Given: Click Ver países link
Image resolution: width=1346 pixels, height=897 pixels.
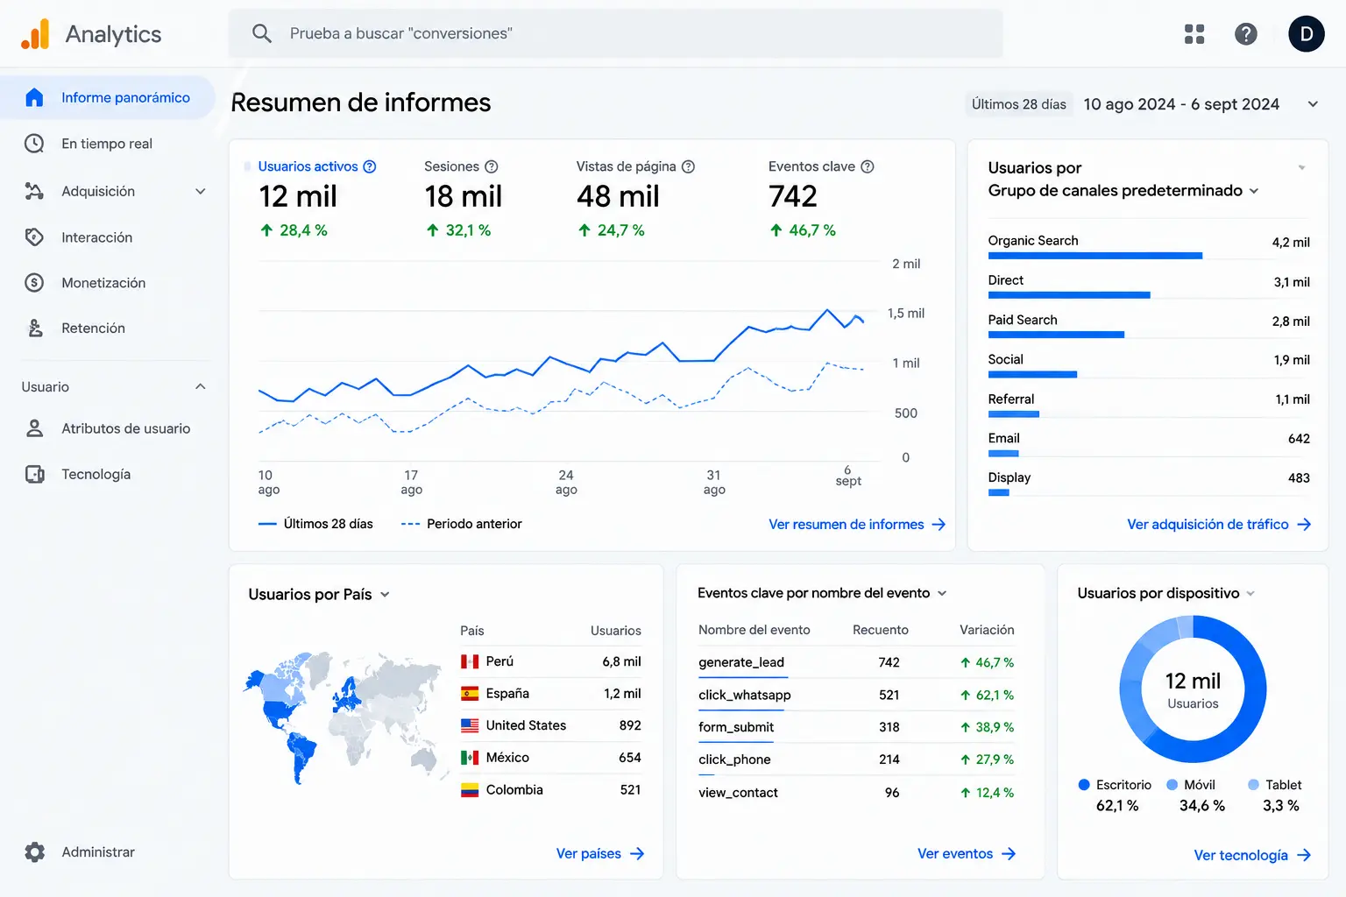Looking at the screenshot, I should point(600,853).
